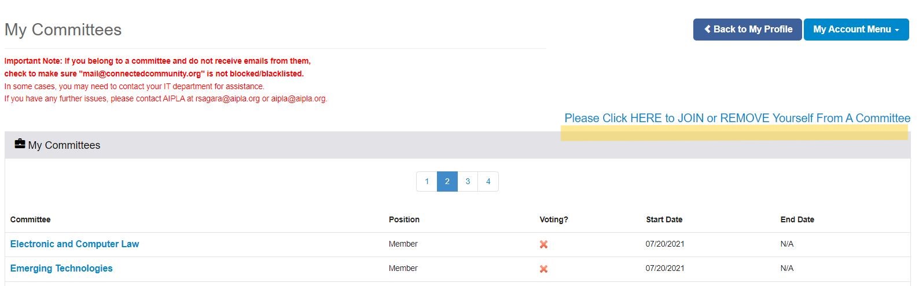Click the left chevron on Back to My Profile
The height and width of the screenshot is (286, 919).
coord(707,29)
